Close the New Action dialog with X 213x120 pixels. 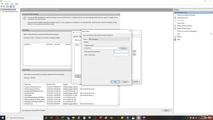(130, 31)
